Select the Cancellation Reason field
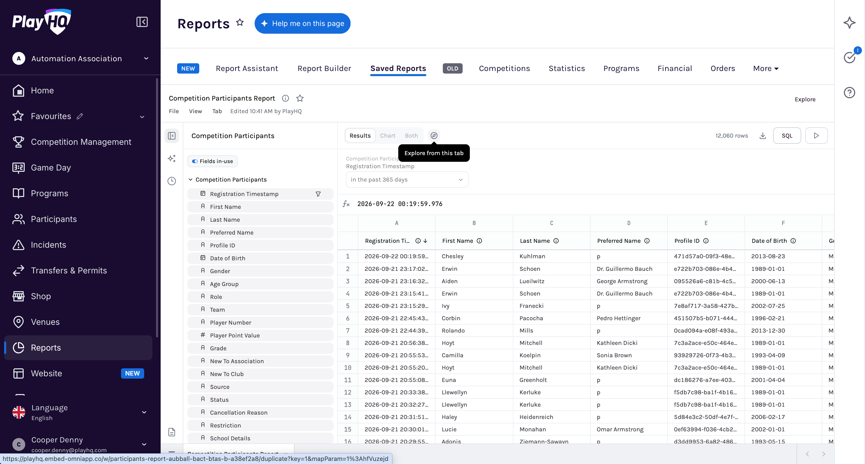The image size is (865, 464). pyautogui.click(x=260, y=413)
